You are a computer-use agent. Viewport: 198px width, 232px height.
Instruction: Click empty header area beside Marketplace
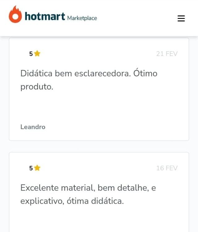coord(137,18)
